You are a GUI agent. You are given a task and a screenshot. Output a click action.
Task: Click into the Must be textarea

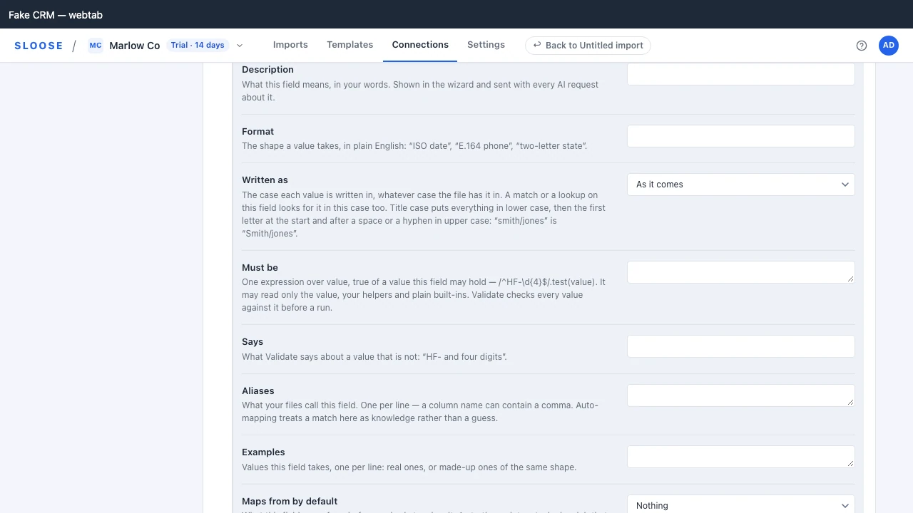(x=741, y=272)
